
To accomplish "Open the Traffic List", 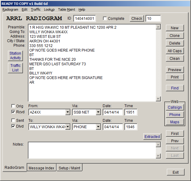I will pyautogui.click(x=15, y=68).
